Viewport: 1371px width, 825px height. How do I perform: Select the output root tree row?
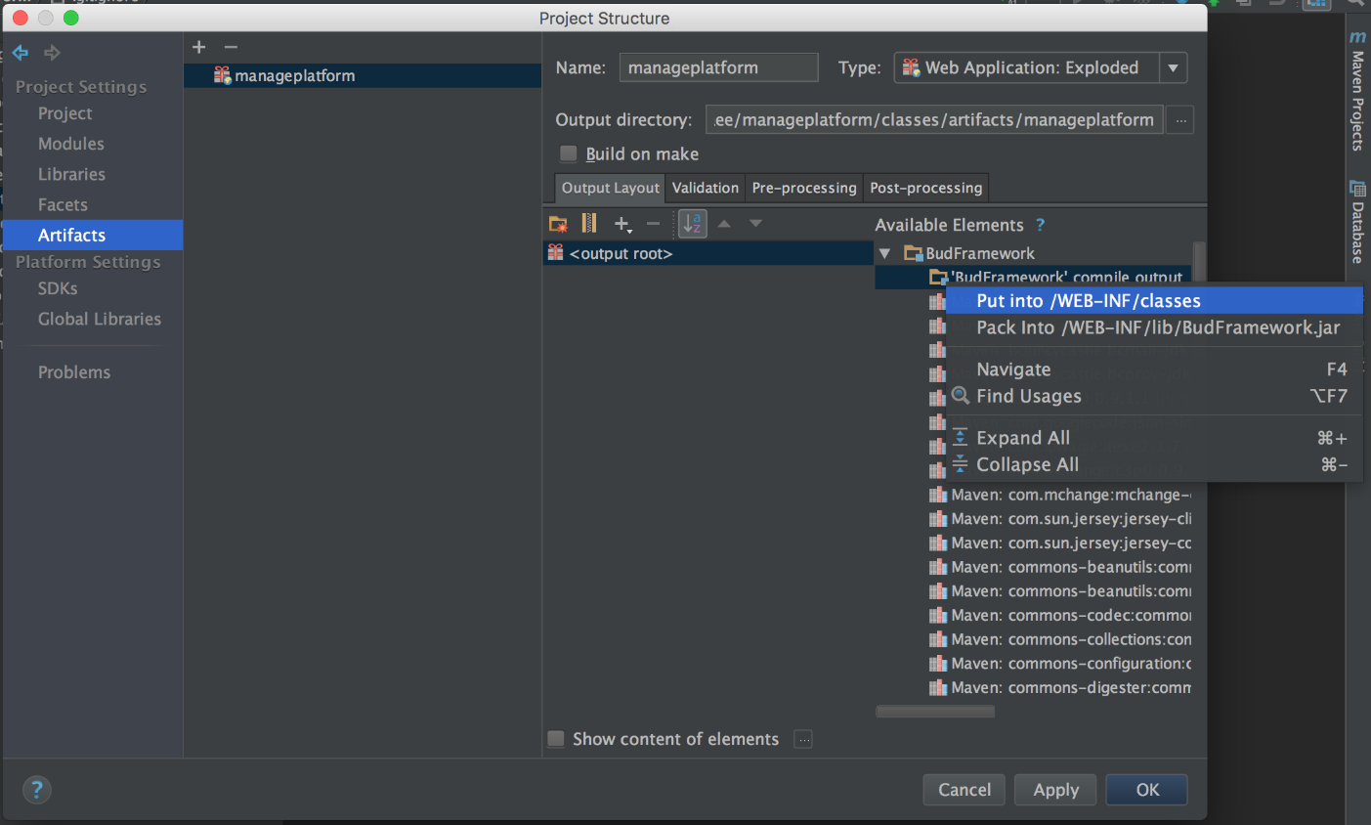708,253
